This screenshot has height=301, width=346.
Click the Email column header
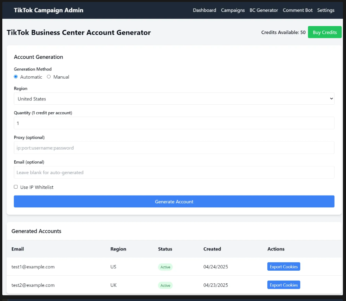pos(18,249)
